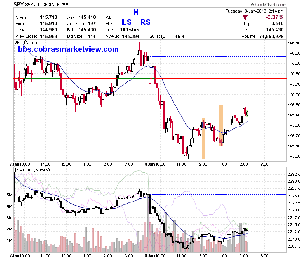Click the Bid value 145.430
Image resolution: width=307 pixels, height=259 pixels.
click(x=87, y=30)
